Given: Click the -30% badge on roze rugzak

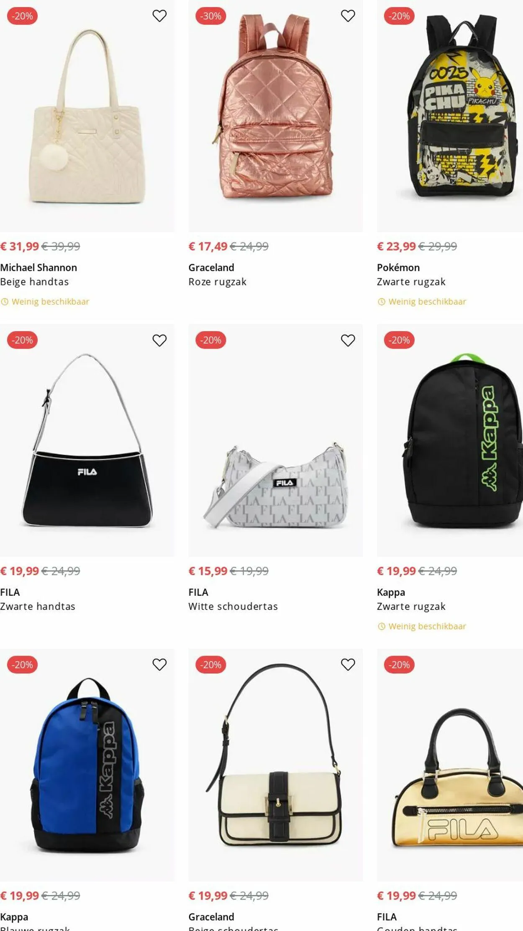Looking at the screenshot, I should click(211, 16).
